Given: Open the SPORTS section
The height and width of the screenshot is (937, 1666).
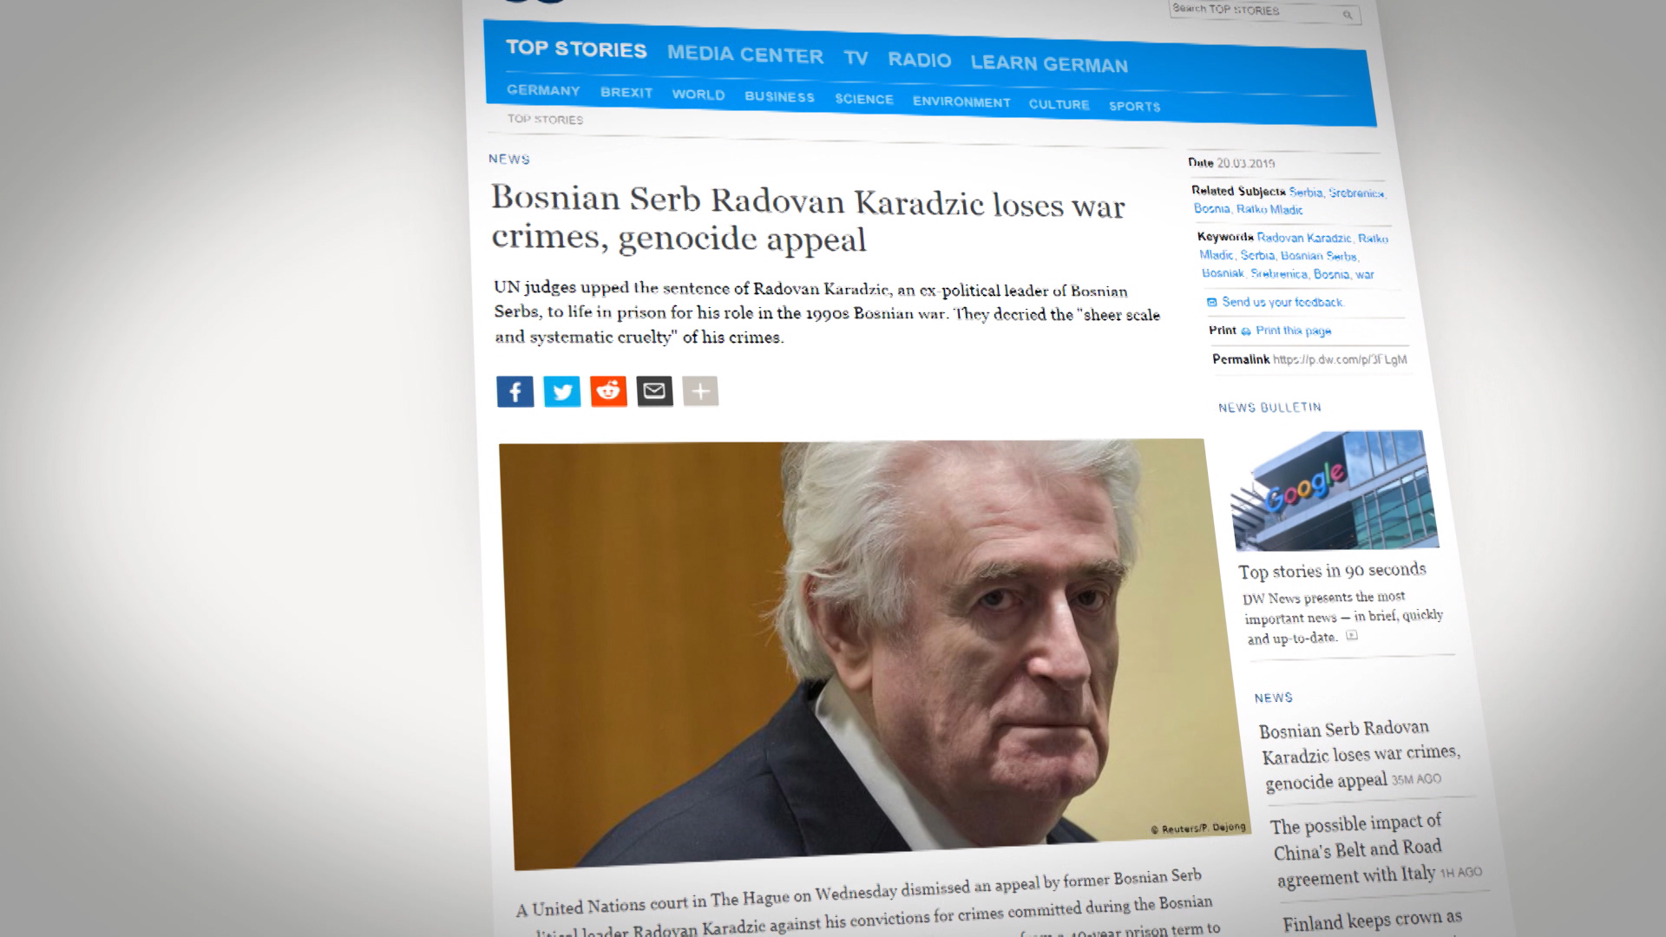Looking at the screenshot, I should 1134,106.
